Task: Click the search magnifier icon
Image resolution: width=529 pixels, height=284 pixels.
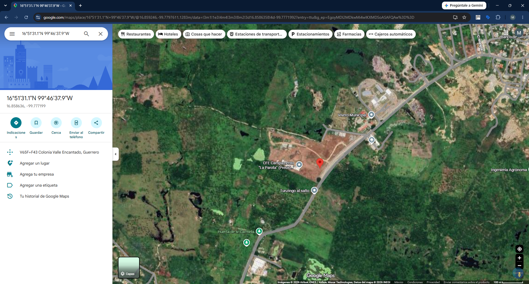Action: (87, 34)
